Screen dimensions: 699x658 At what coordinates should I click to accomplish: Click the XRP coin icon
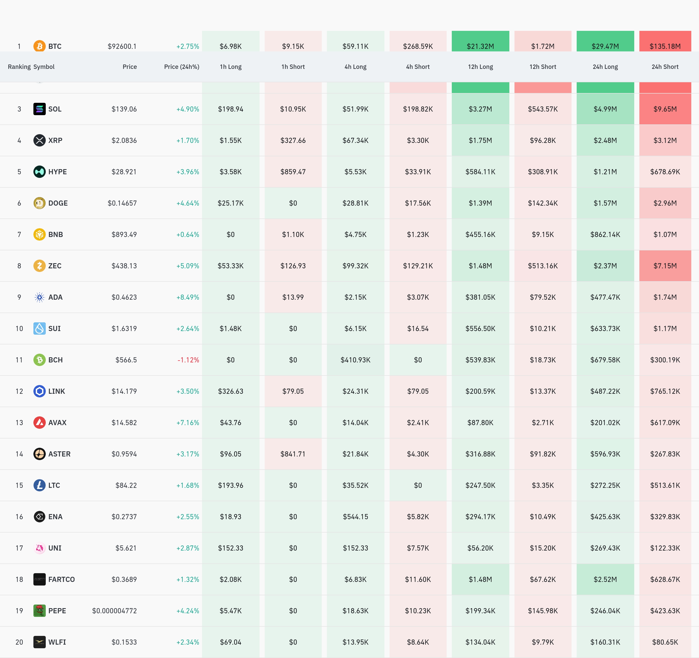39,140
